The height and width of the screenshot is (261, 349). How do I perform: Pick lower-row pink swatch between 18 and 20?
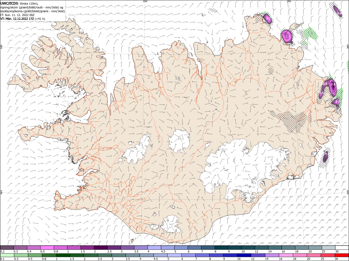pyautogui.click(x=300, y=255)
